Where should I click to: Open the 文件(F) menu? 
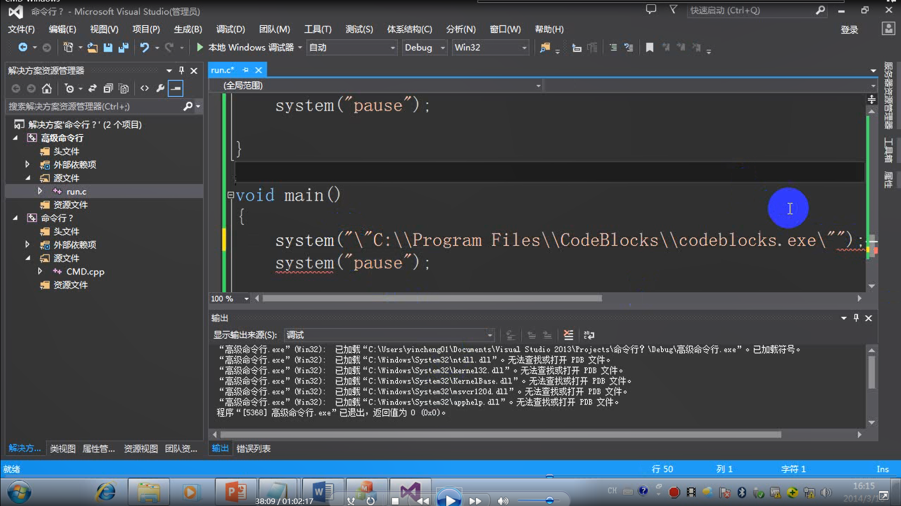[22, 29]
